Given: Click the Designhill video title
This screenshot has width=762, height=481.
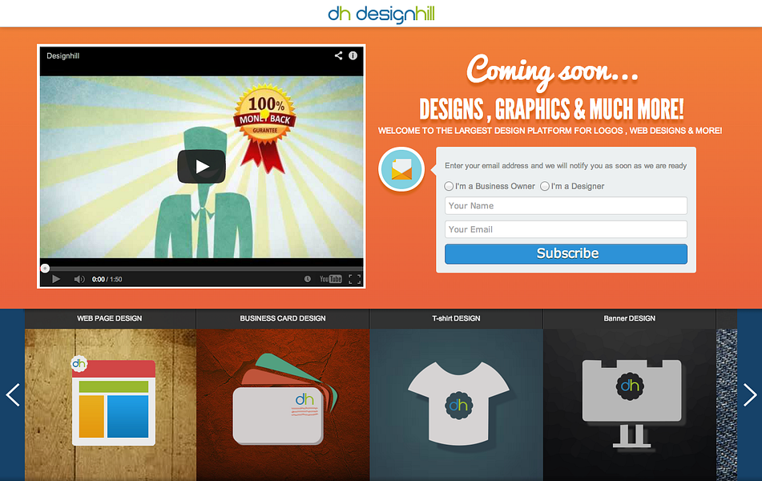Looking at the screenshot, I should coord(62,56).
